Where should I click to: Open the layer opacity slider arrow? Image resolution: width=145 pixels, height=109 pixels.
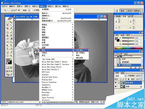[142, 76]
